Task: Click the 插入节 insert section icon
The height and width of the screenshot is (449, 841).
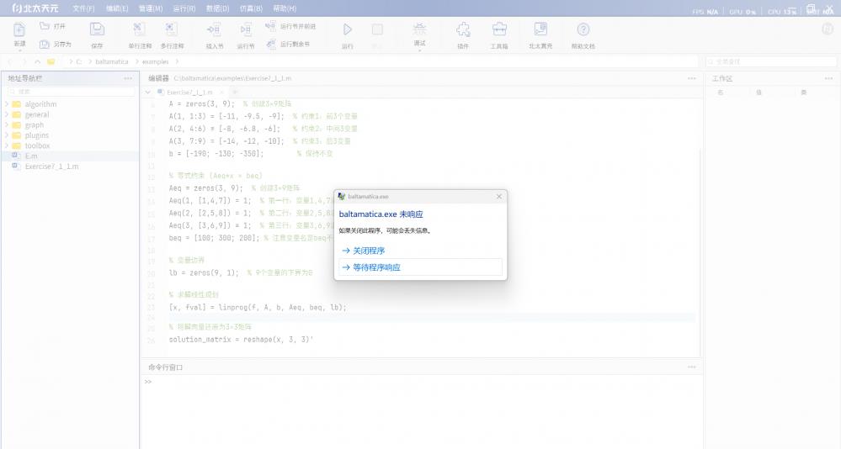Action: pos(215,30)
